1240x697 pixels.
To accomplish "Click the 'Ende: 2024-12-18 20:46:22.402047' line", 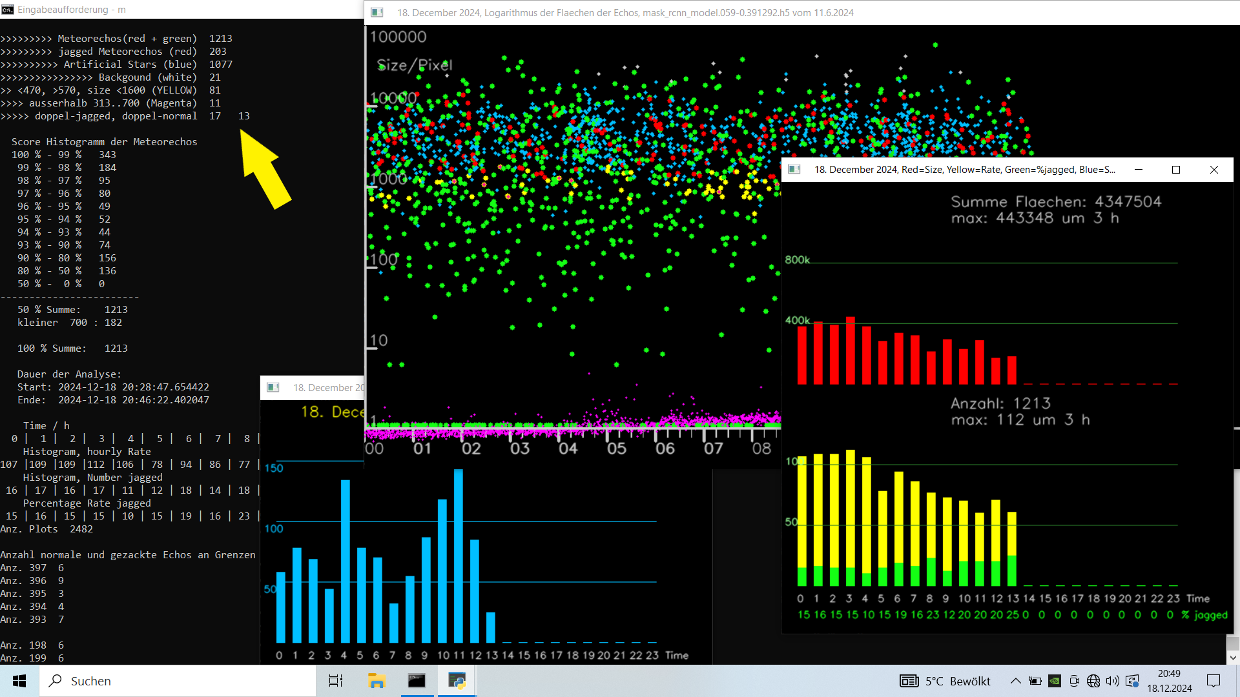I will point(113,400).
